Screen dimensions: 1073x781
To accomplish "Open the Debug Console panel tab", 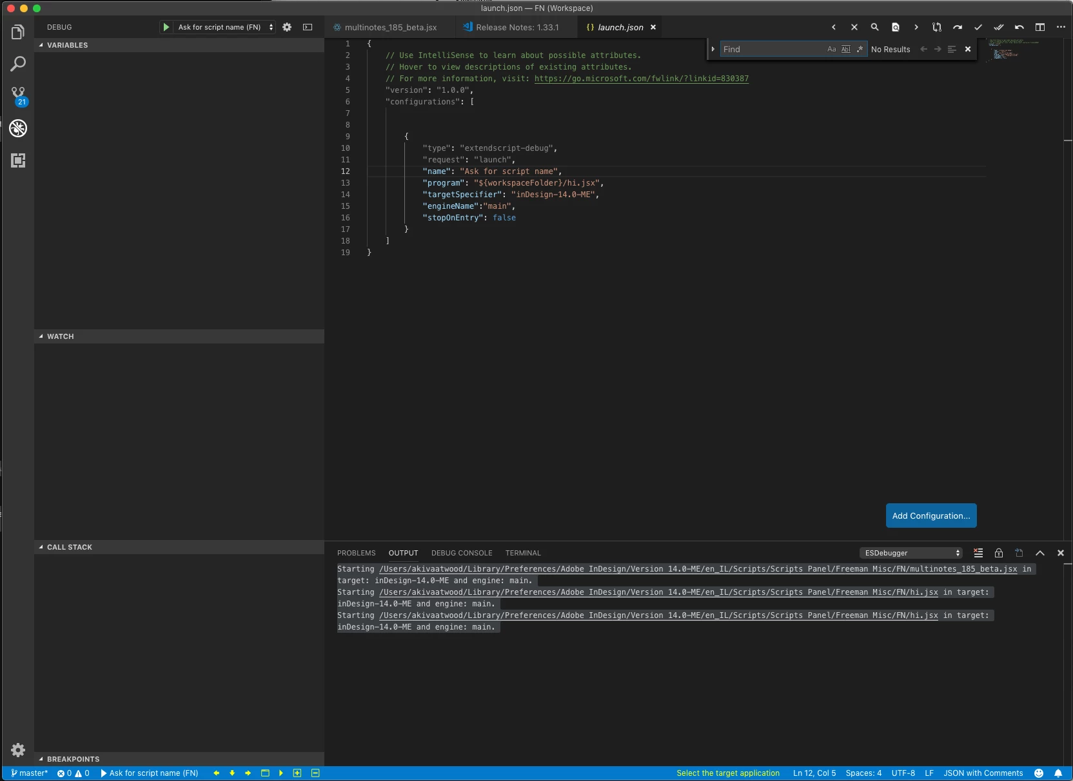I will click(462, 553).
